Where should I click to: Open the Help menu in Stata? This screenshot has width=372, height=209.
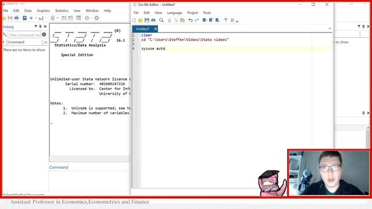107,10
